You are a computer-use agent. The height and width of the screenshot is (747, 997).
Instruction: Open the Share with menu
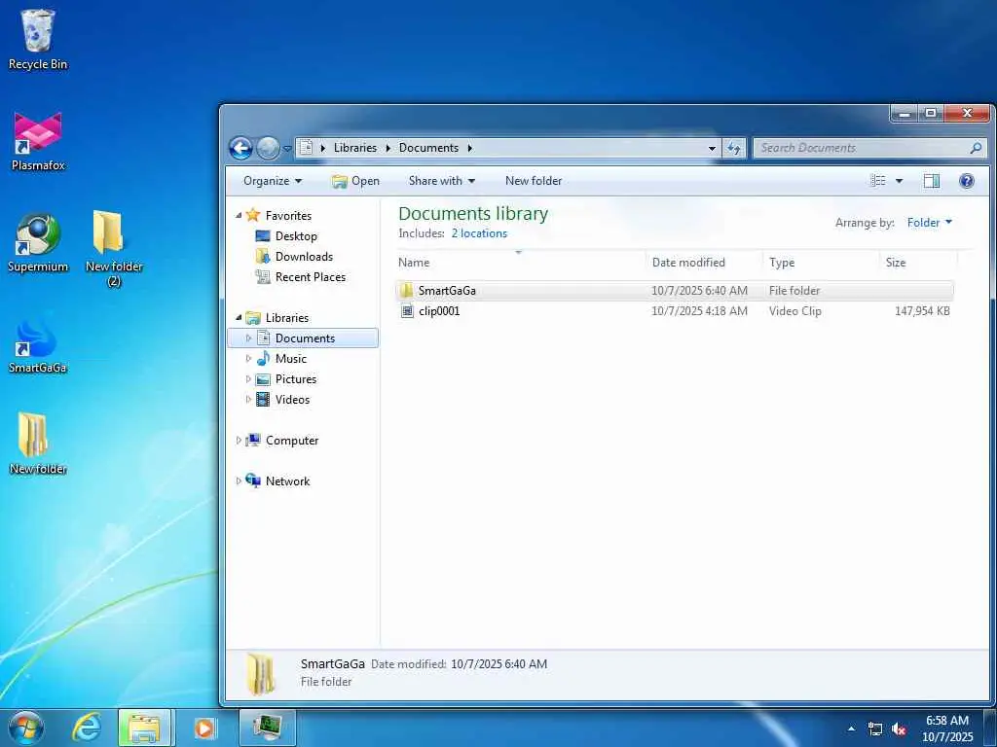tap(442, 181)
